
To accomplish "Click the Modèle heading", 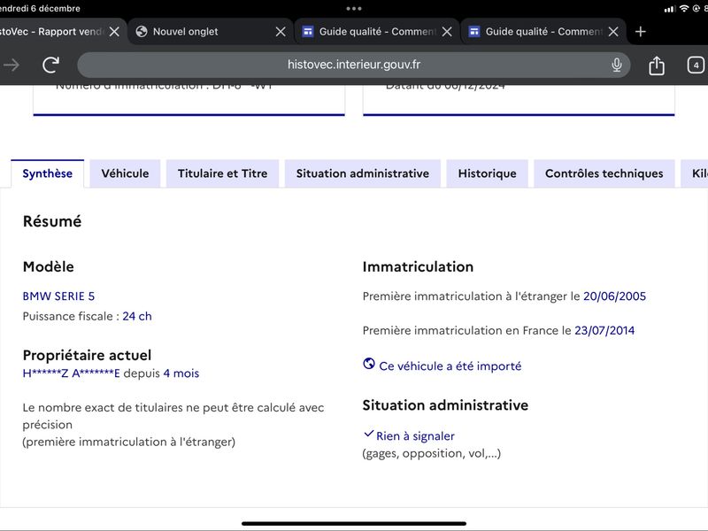I will (49, 267).
